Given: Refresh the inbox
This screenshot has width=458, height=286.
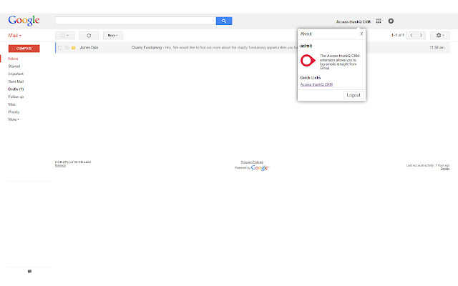Looking at the screenshot, I should coord(89,36).
